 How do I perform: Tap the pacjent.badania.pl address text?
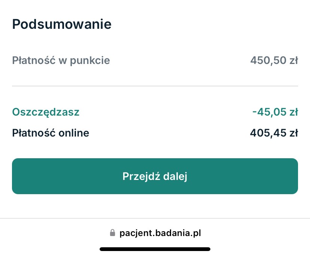160,233
